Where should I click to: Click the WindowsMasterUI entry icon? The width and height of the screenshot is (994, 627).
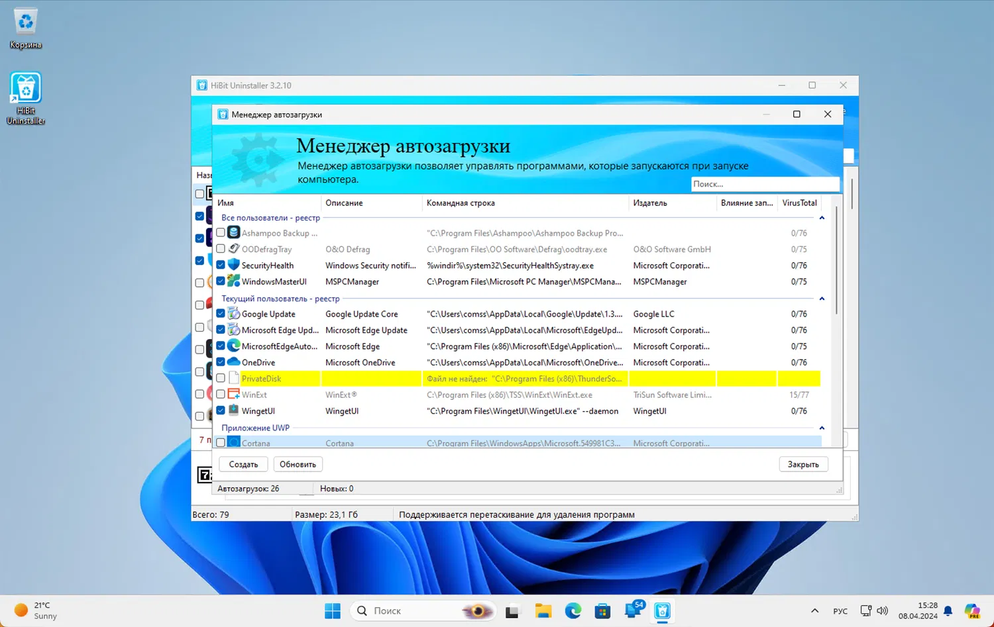pyautogui.click(x=233, y=281)
